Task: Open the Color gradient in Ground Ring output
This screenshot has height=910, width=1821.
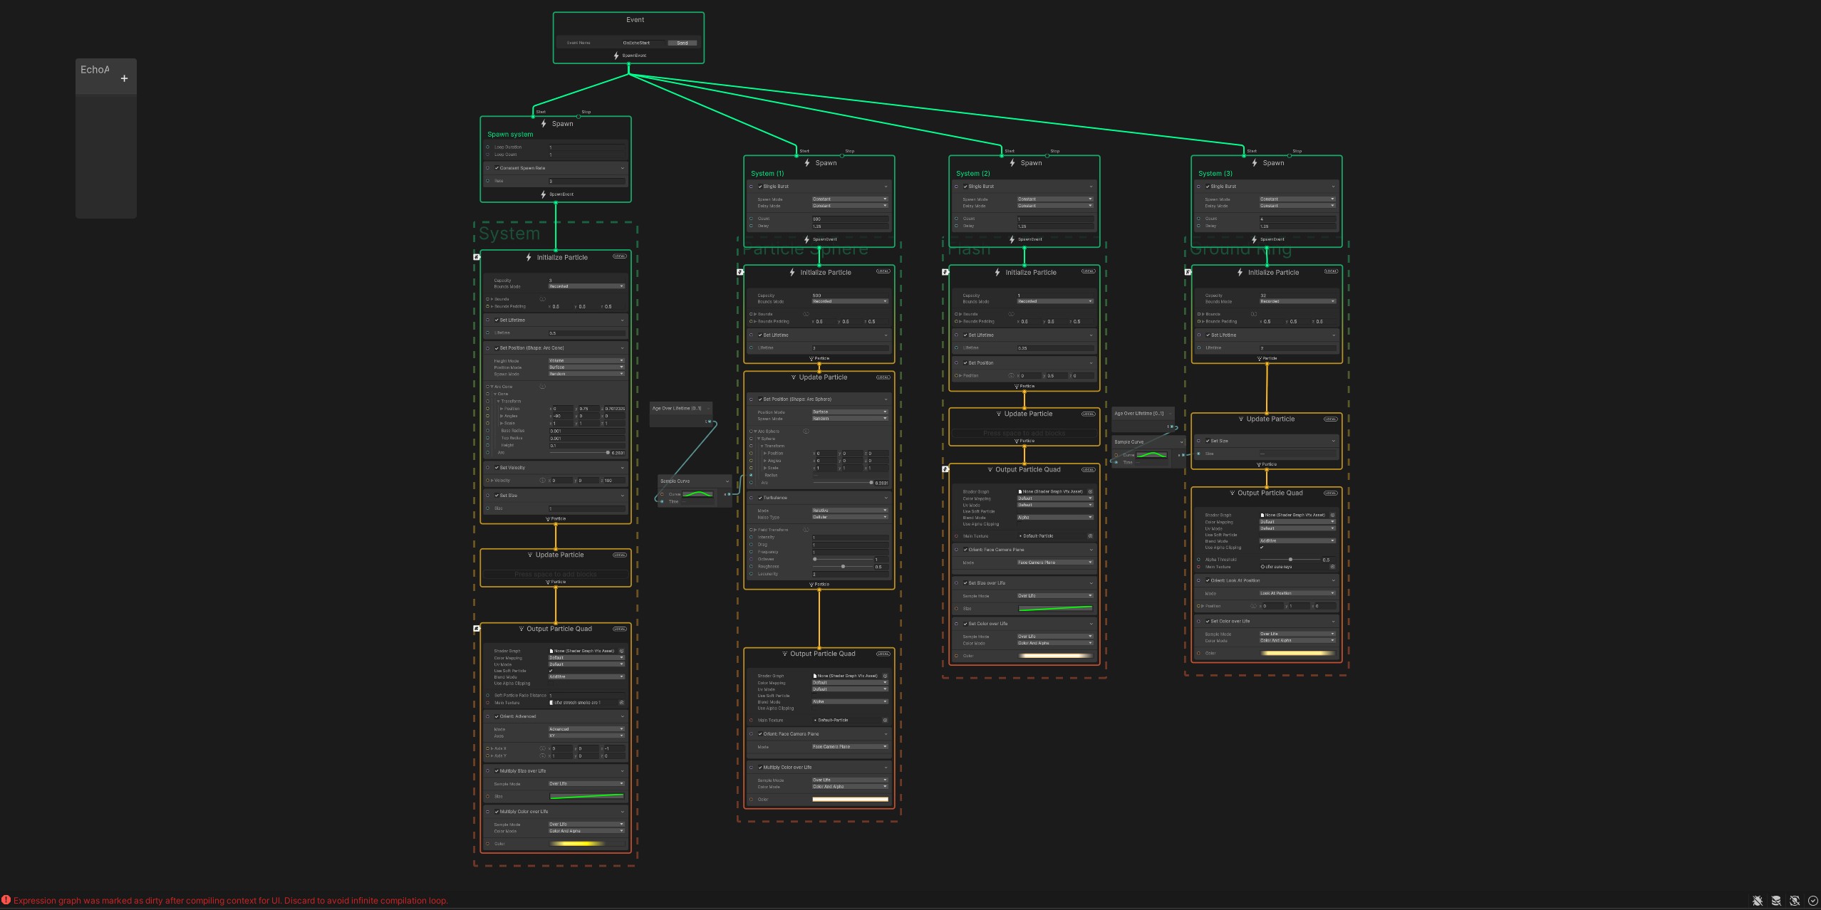Action: 1297,653
